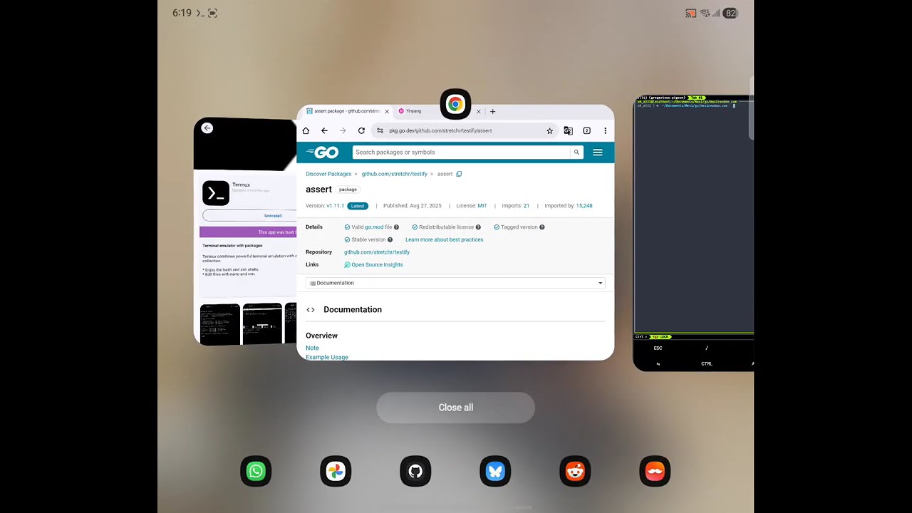The height and width of the screenshot is (513, 912).
Task: Tap the help circle next to Tagged version
Action: pyautogui.click(x=541, y=227)
